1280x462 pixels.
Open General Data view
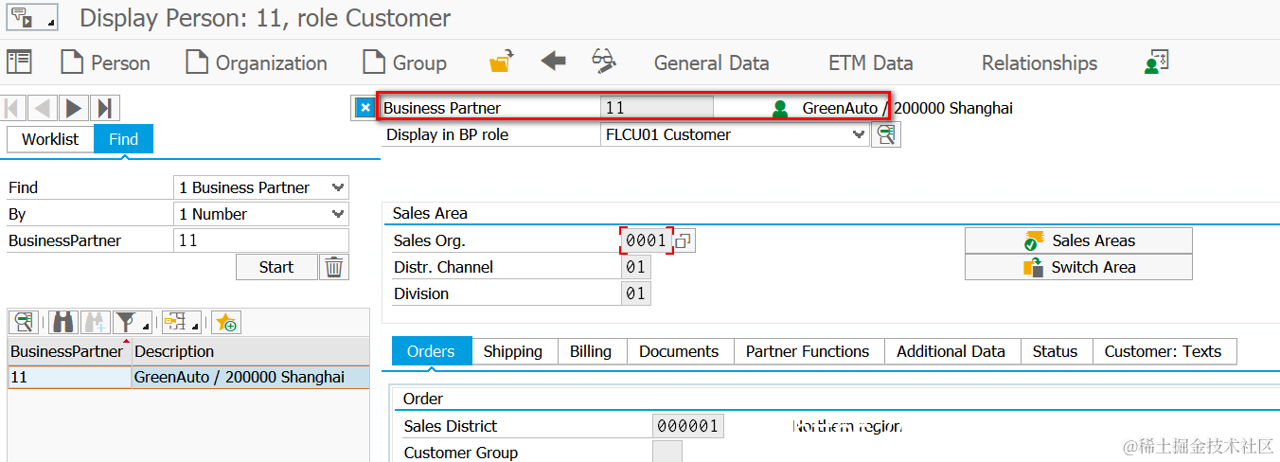711,62
